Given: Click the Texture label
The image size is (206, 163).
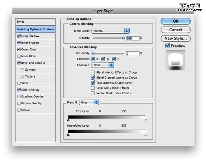Looking at the screenshot, I should pyautogui.click(x=30, y=77).
